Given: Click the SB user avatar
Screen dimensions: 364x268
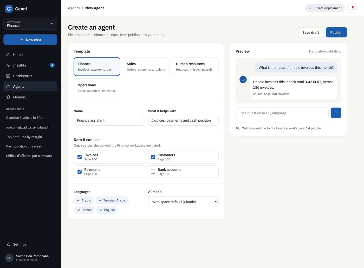Looking at the screenshot, I should coord(9,258).
